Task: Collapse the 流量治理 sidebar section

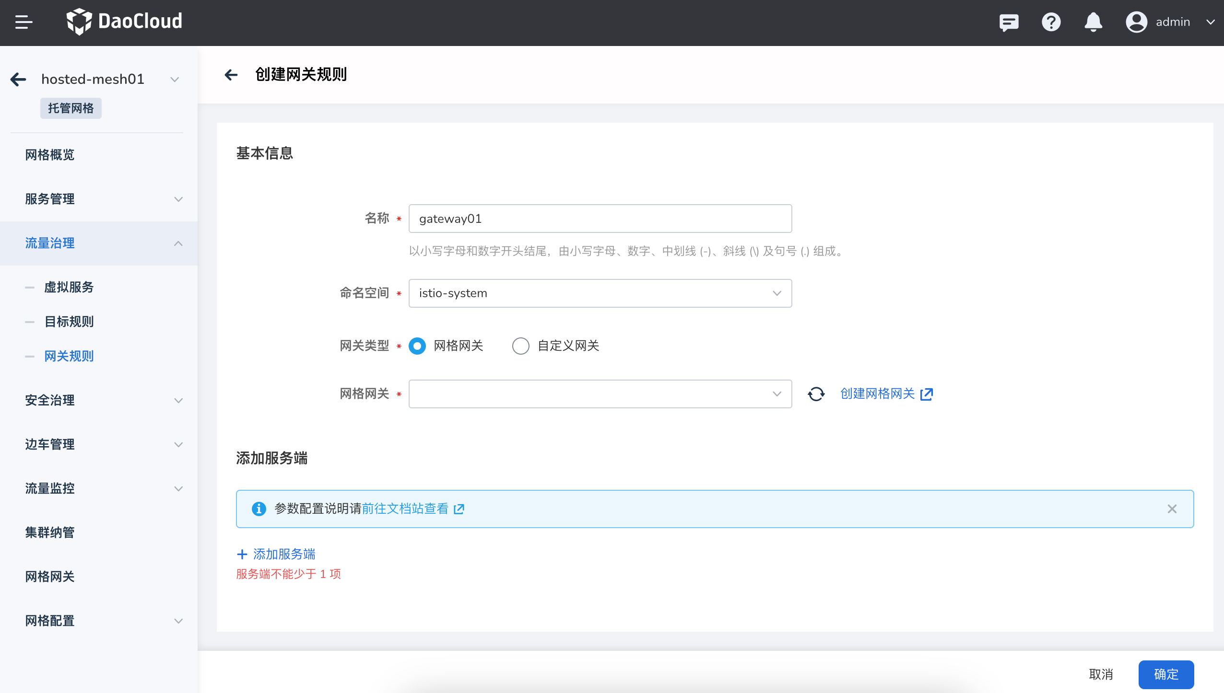Action: [x=99, y=243]
